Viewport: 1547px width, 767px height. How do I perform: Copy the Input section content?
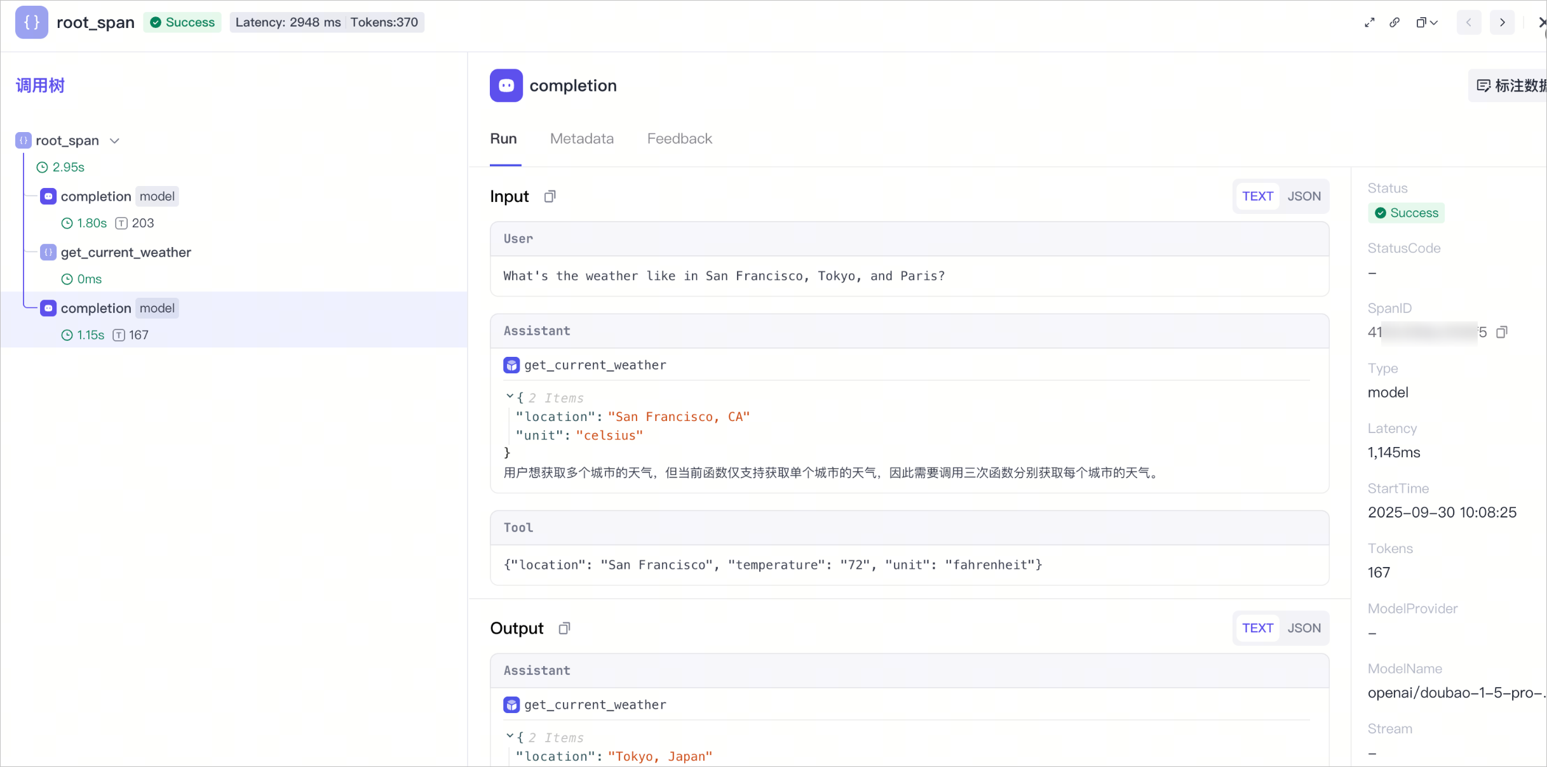coord(550,197)
